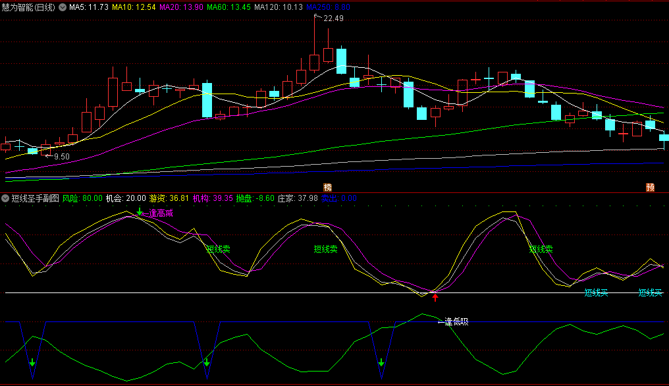The image size is (669, 386).
Task: Click the 榜 marker icon on the timeline
Action: (327, 186)
